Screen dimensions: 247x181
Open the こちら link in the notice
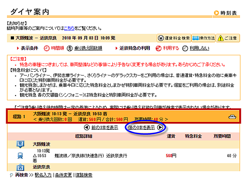69,28
